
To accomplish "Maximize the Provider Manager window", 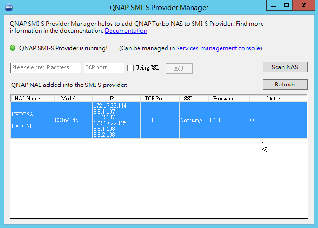I will [x=286, y=6].
